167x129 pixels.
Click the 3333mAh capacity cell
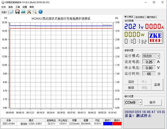[74, 124]
